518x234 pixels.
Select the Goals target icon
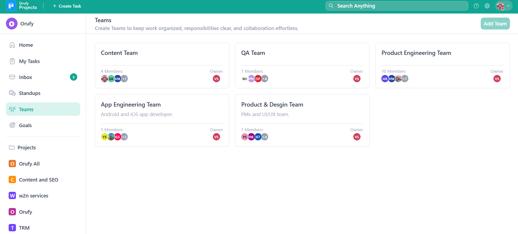coord(12,125)
